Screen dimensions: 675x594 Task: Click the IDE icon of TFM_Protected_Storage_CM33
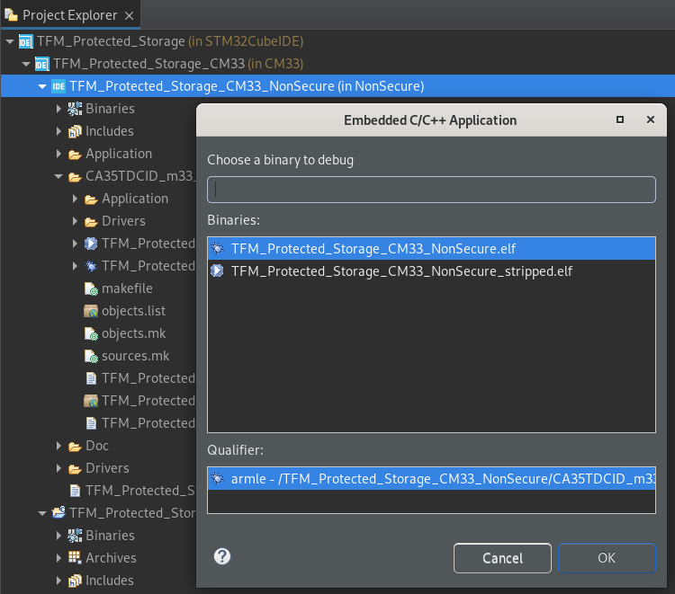pos(41,64)
